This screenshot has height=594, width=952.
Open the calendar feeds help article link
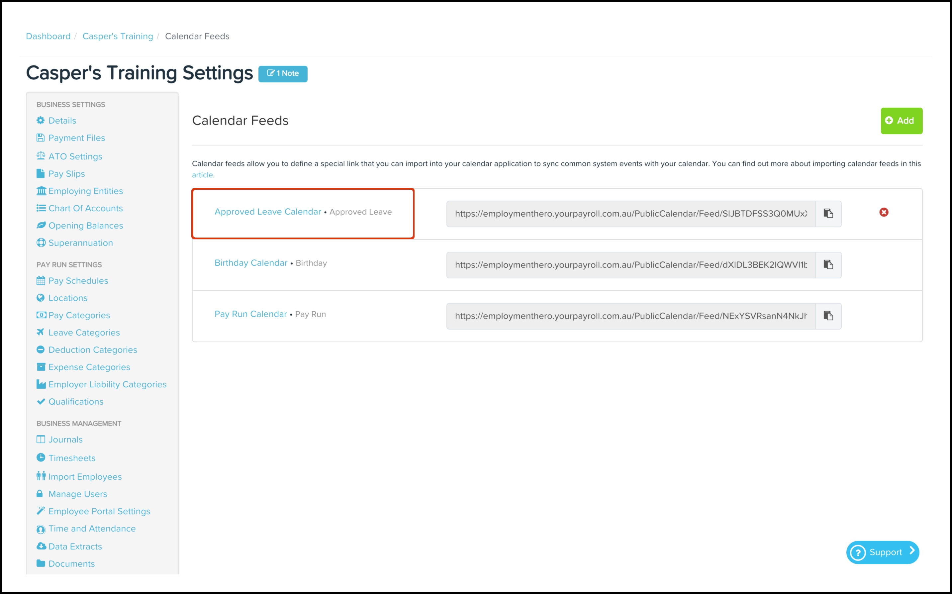pyautogui.click(x=202, y=175)
